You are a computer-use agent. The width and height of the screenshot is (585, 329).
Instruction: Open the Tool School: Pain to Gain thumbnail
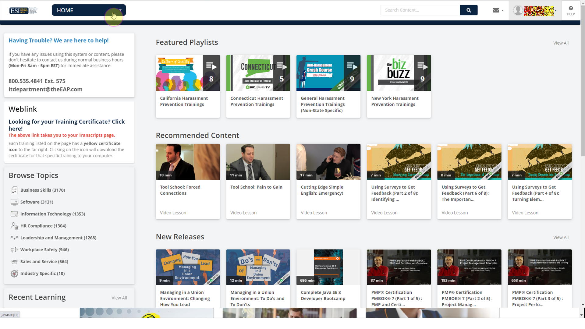click(x=258, y=162)
